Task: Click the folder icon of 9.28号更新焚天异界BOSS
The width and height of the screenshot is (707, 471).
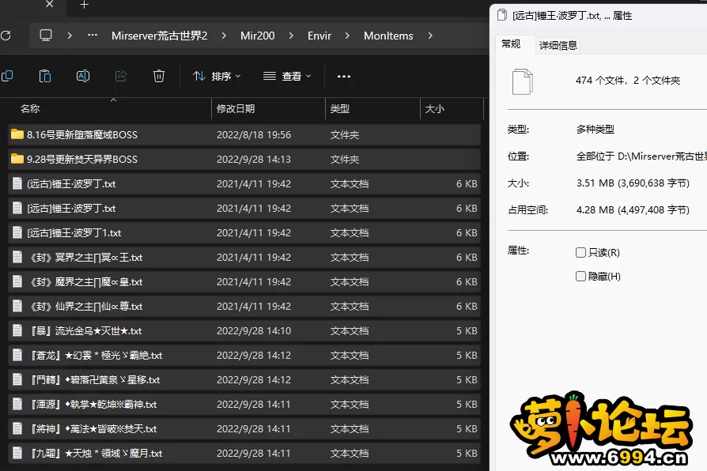Action: [x=17, y=159]
